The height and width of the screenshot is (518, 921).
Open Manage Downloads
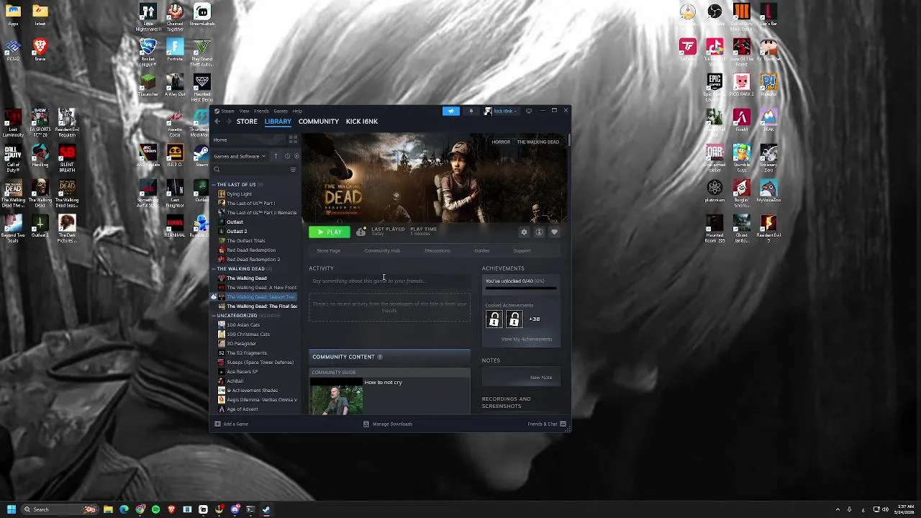click(x=388, y=424)
